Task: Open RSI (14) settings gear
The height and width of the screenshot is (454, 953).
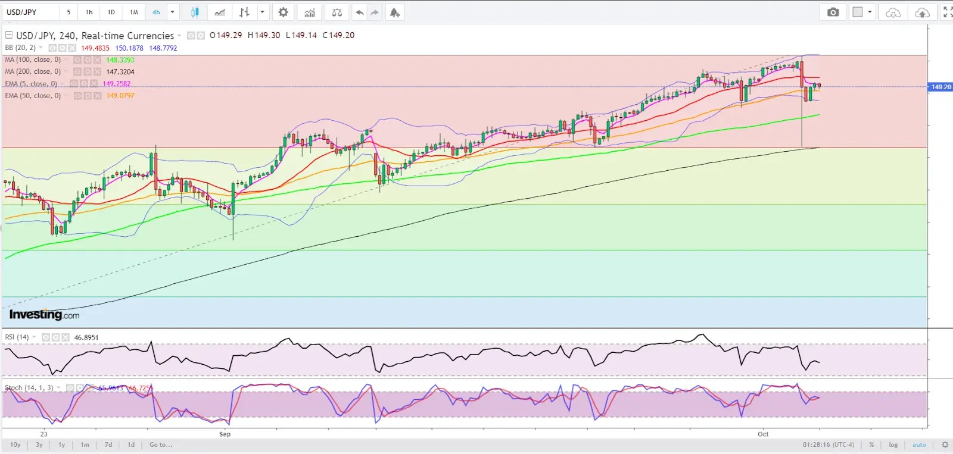Action: point(55,337)
